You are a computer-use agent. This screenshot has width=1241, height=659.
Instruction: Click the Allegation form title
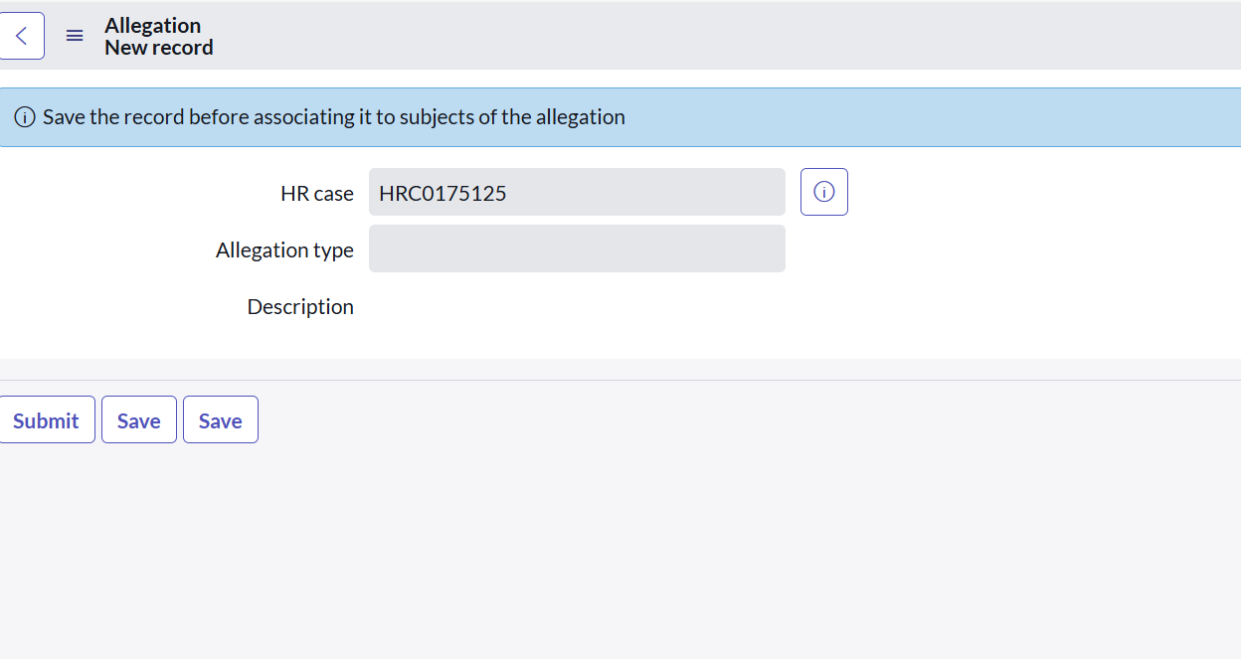point(152,26)
